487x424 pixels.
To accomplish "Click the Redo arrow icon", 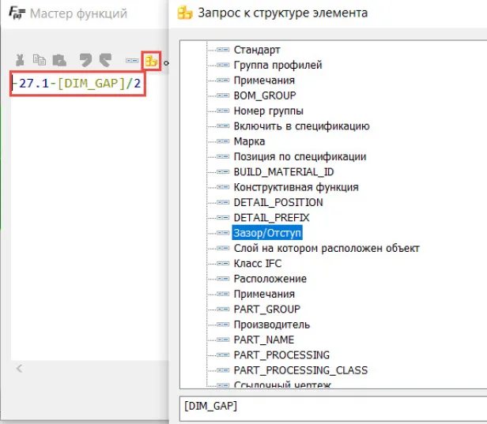I will (105, 60).
